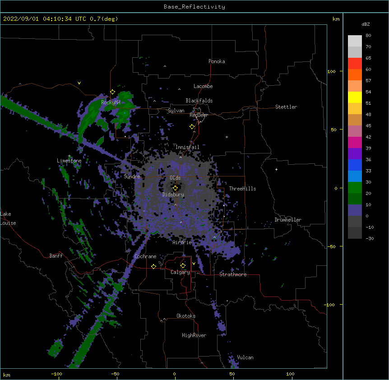The height and width of the screenshot is (380, 389).
Task: Click the purple echo patch northwest of Vulcan
Action: [x=221, y=325]
